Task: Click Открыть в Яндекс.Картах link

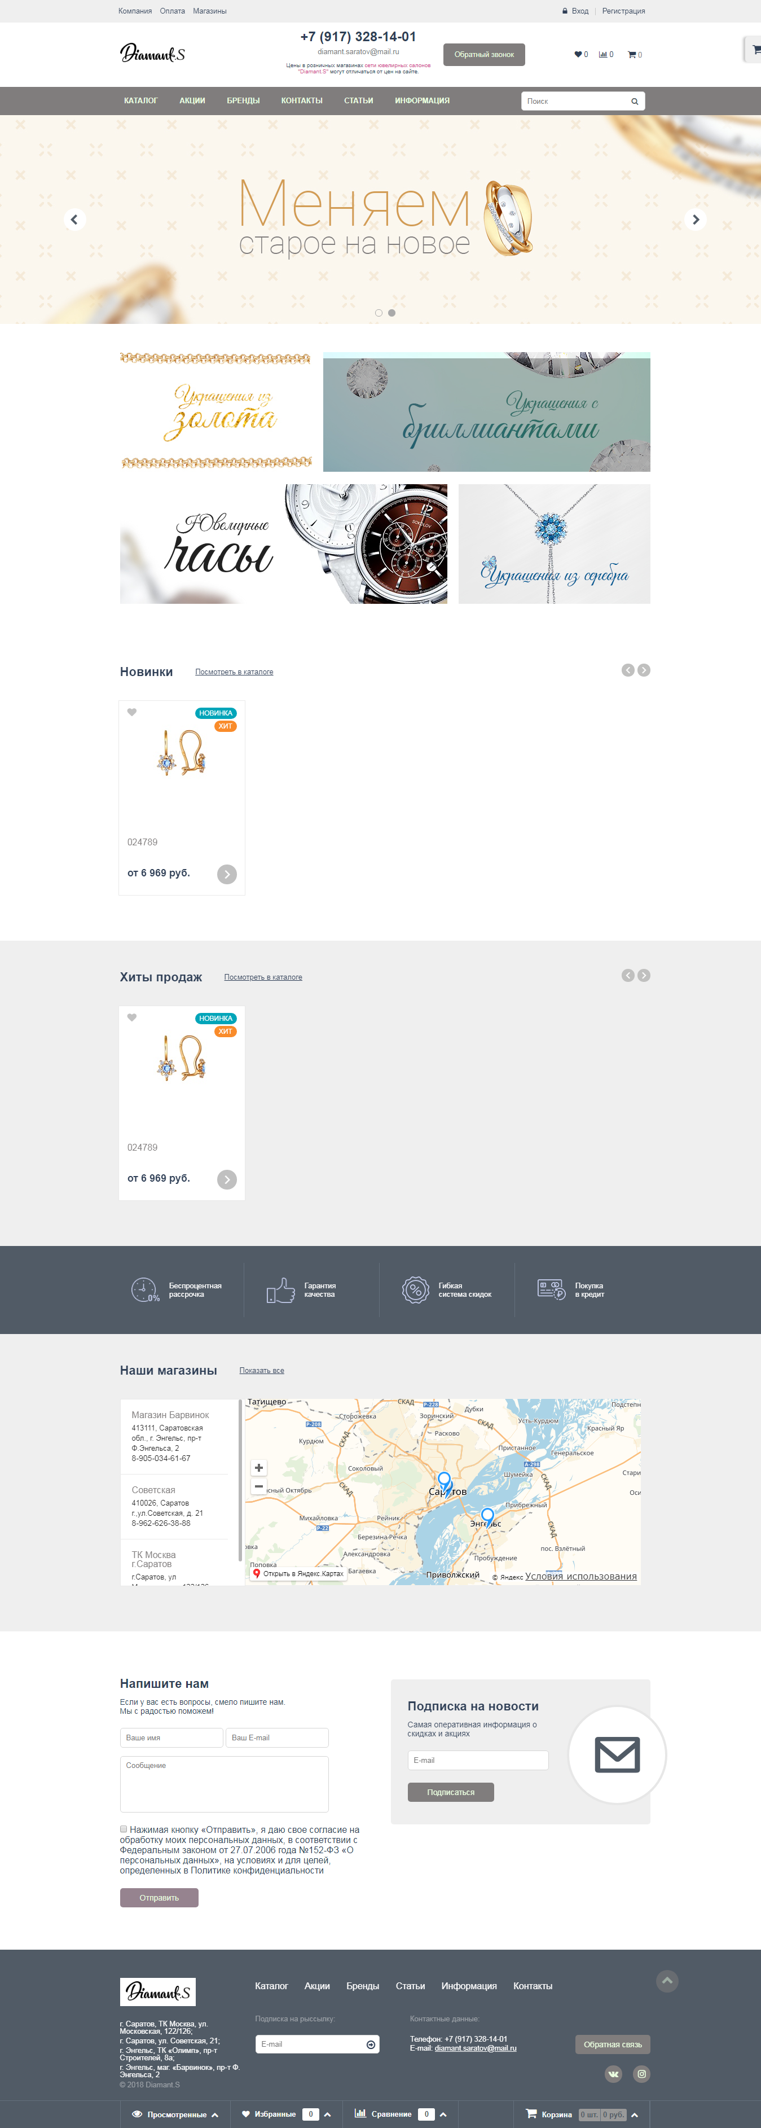Action: (x=297, y=1574)
